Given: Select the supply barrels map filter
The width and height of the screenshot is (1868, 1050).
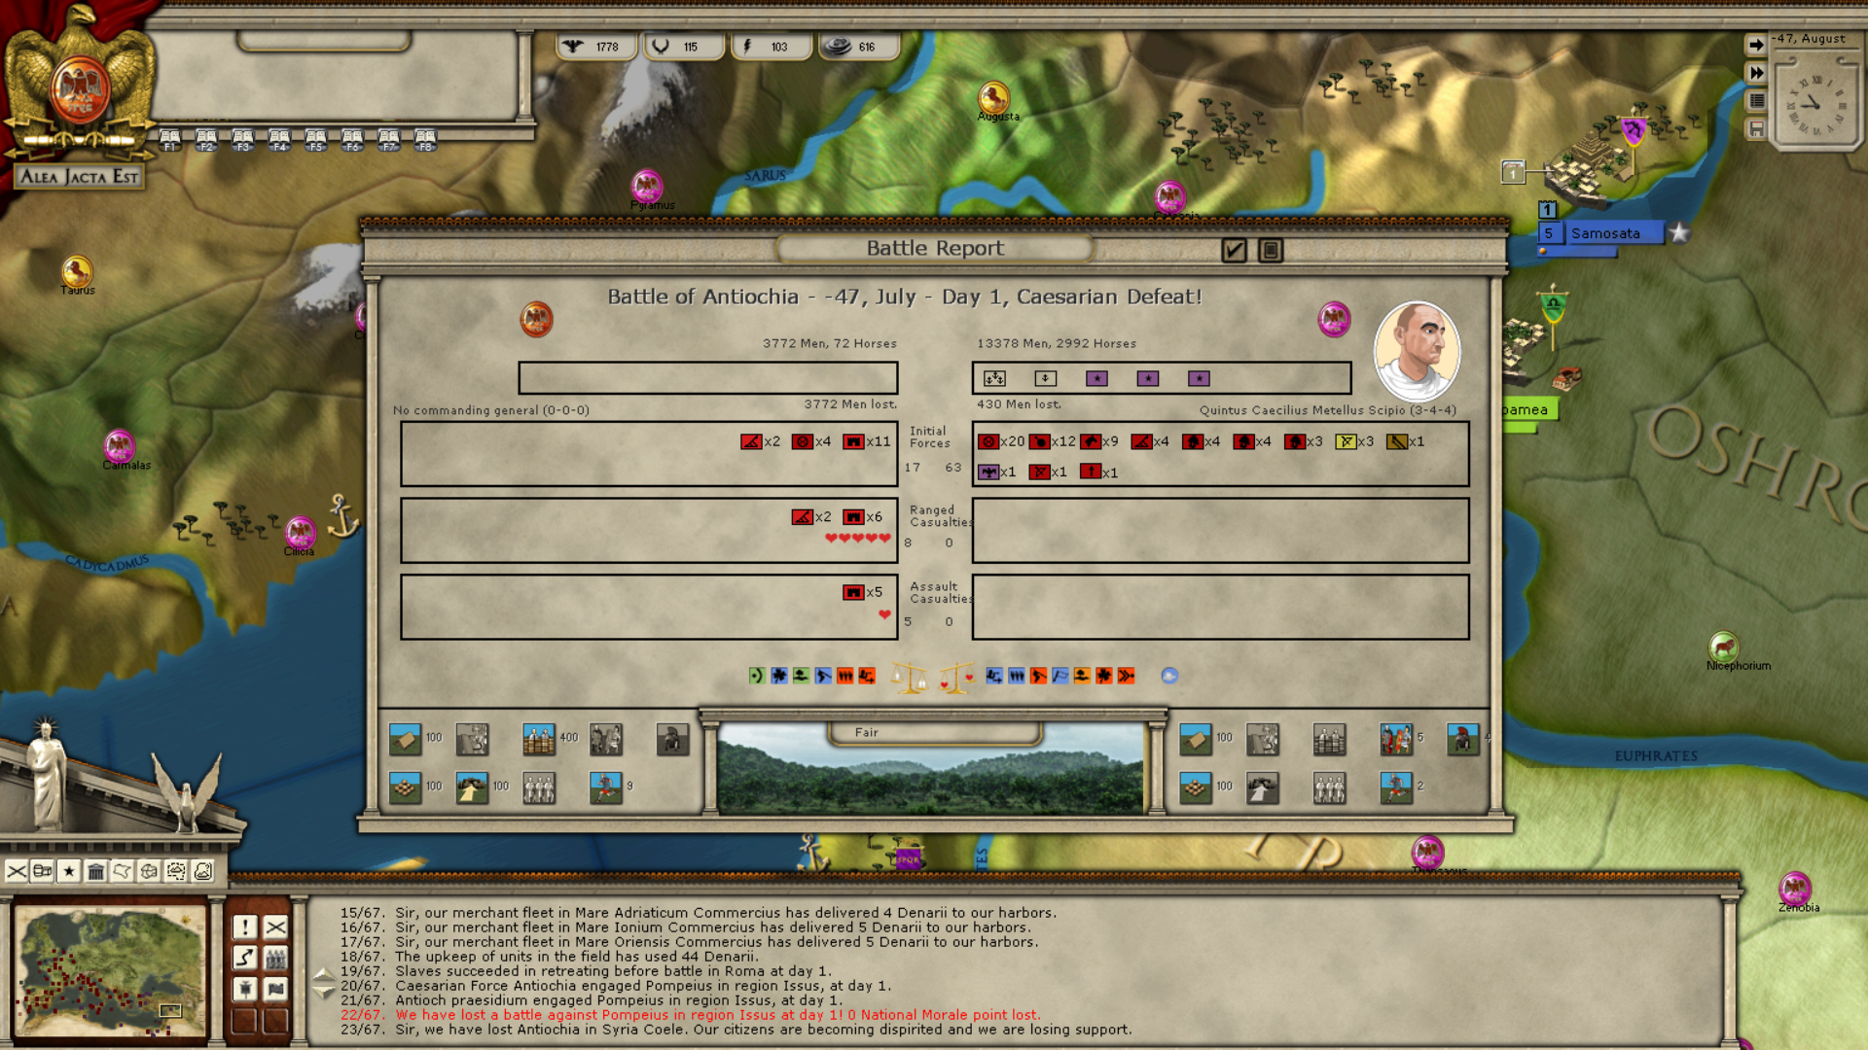Looking at the screenshot, I should click(43, 871).
